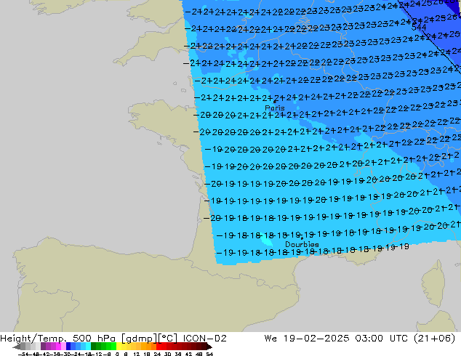Click the "Height/Temp." title text
Screen dimensions: 461x356
pyautogui.click(x=33, y=339)
